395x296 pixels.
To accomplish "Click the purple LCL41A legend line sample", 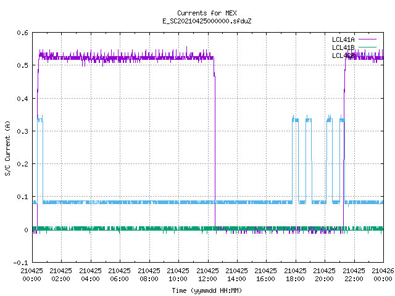I will tap(367, 39).
